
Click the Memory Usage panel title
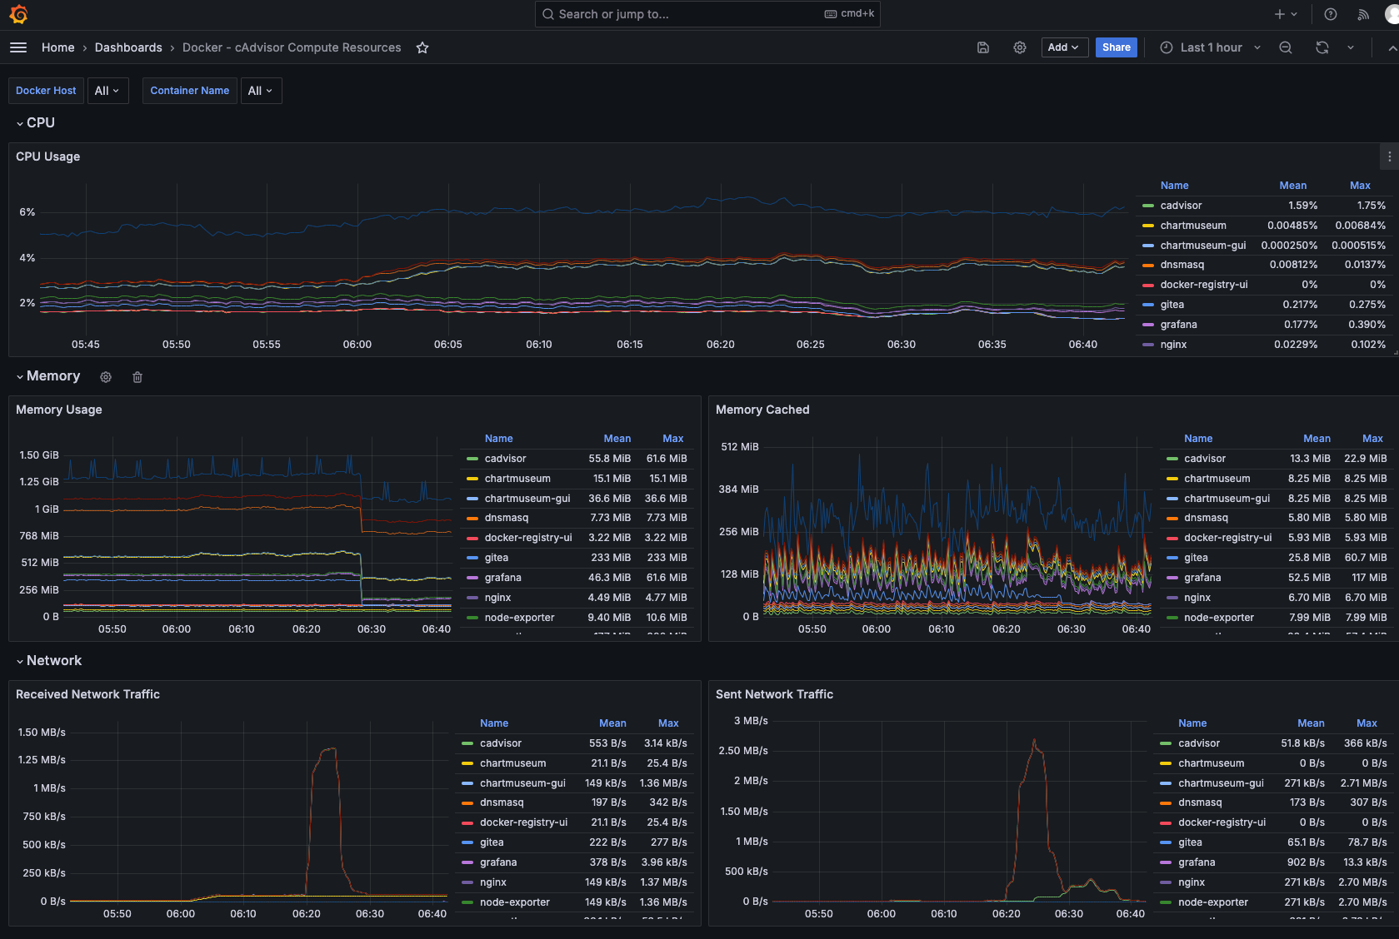pos(59,410)
